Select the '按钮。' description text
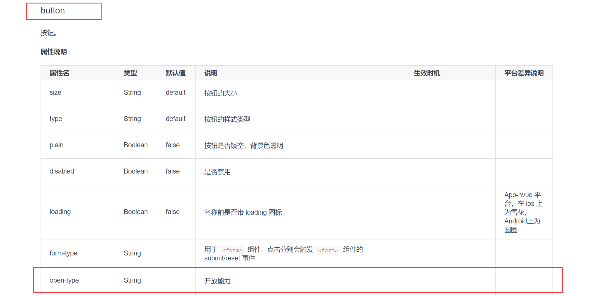This screenshot has width=596, height=296. [48, 33]
